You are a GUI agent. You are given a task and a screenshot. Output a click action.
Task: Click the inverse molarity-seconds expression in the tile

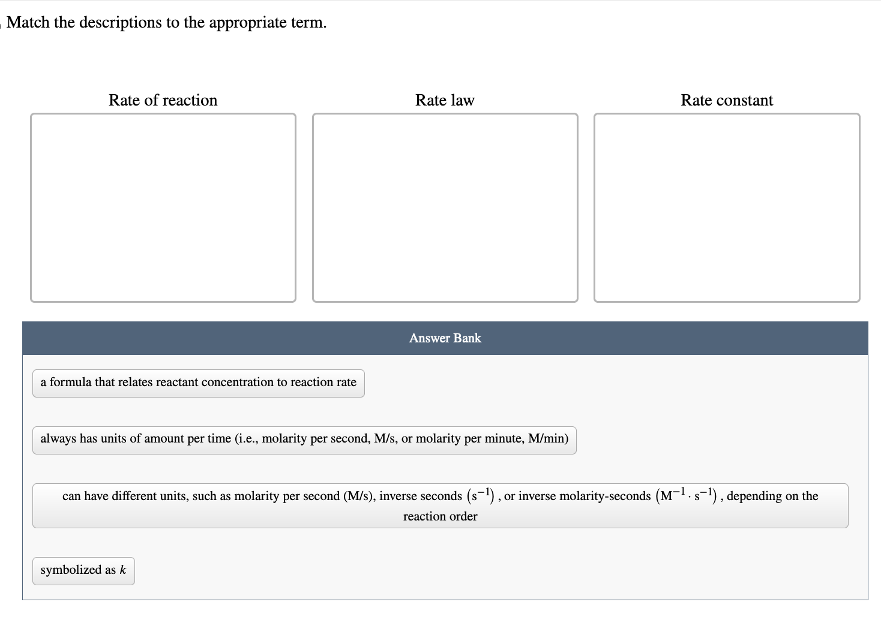(x=689, y=495)
